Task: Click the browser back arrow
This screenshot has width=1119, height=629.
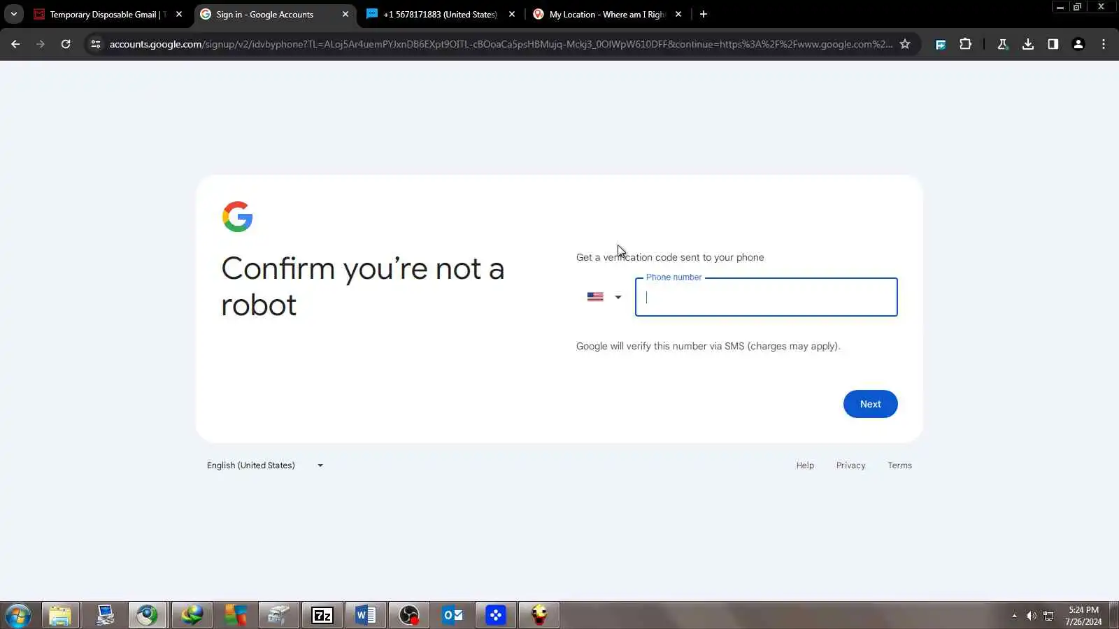Action: 15,44
